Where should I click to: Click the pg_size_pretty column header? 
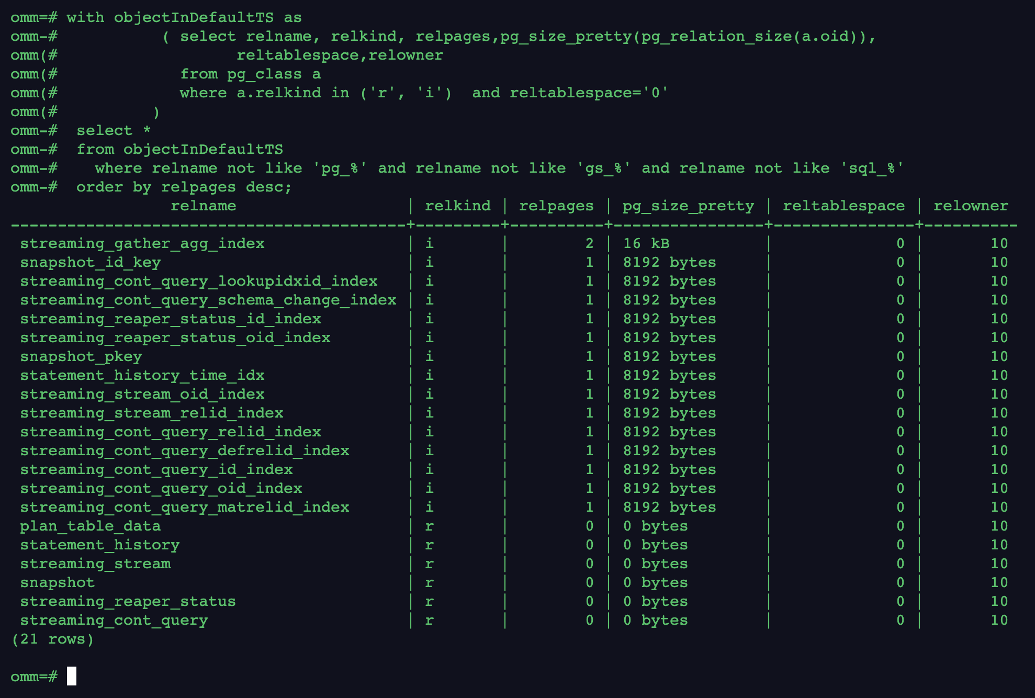coord(688,206)
